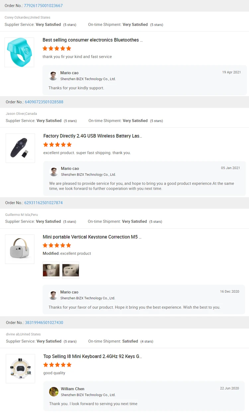249x416 pixels.
Task: Click William Chen's avatar icon
Action: (x=54, y=392)
